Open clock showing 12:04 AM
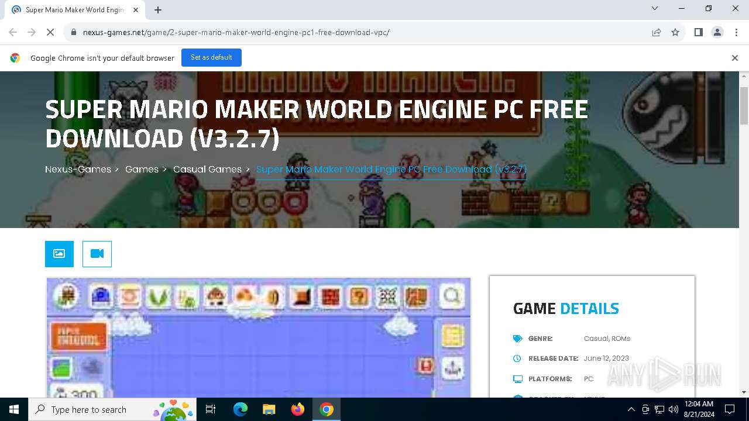This screenshot has width=749, height=421. 699,409
